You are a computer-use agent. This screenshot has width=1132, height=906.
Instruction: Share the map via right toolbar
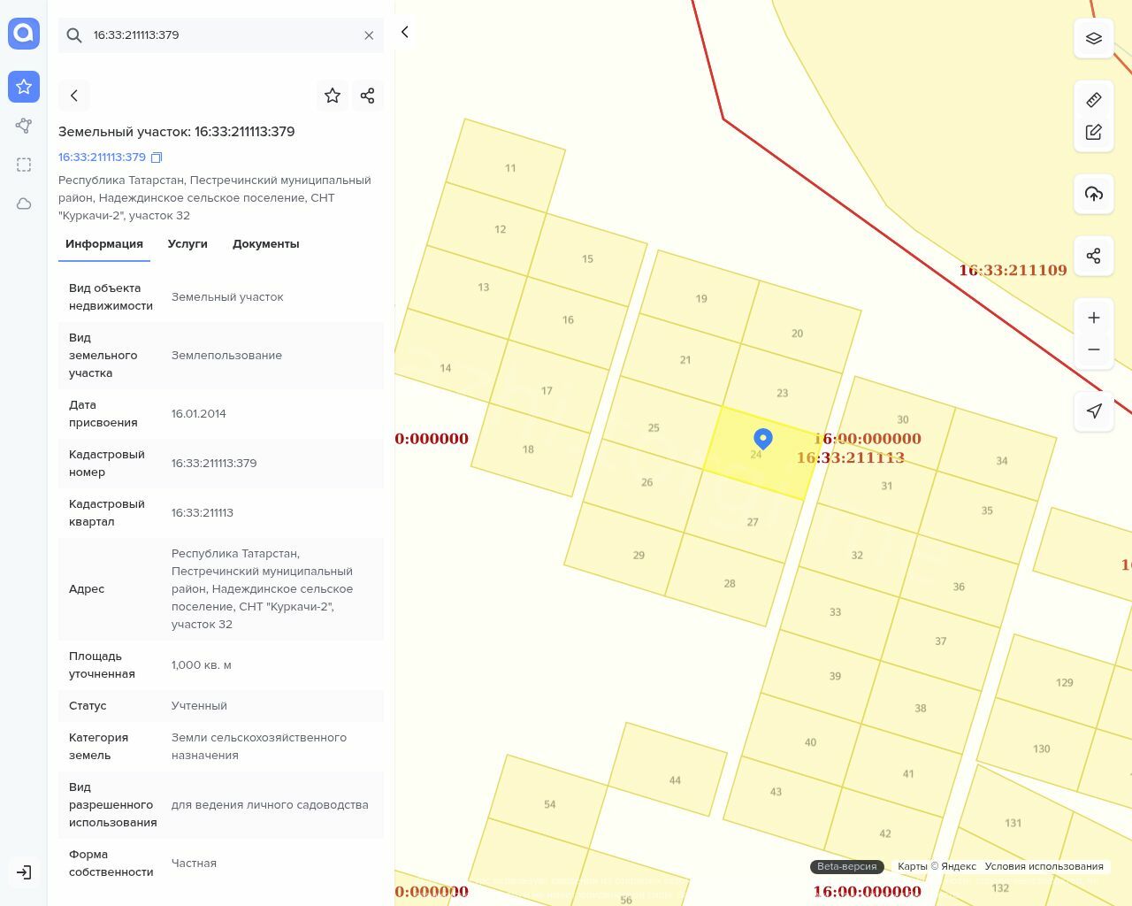(1093, 256)
